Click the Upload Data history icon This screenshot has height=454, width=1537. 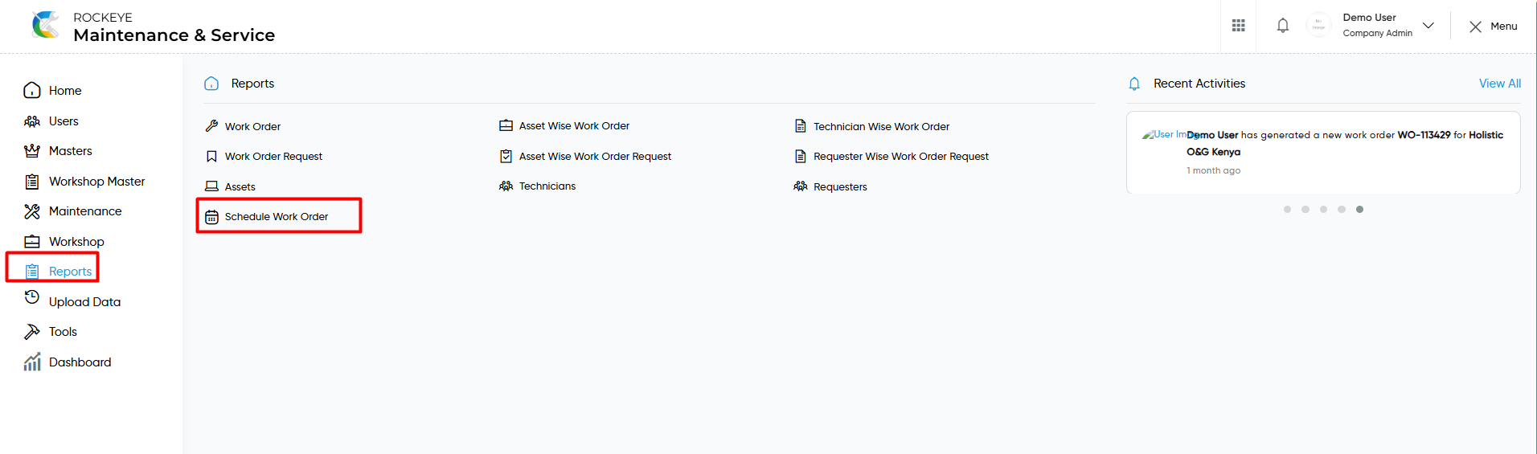pos(32,297)
